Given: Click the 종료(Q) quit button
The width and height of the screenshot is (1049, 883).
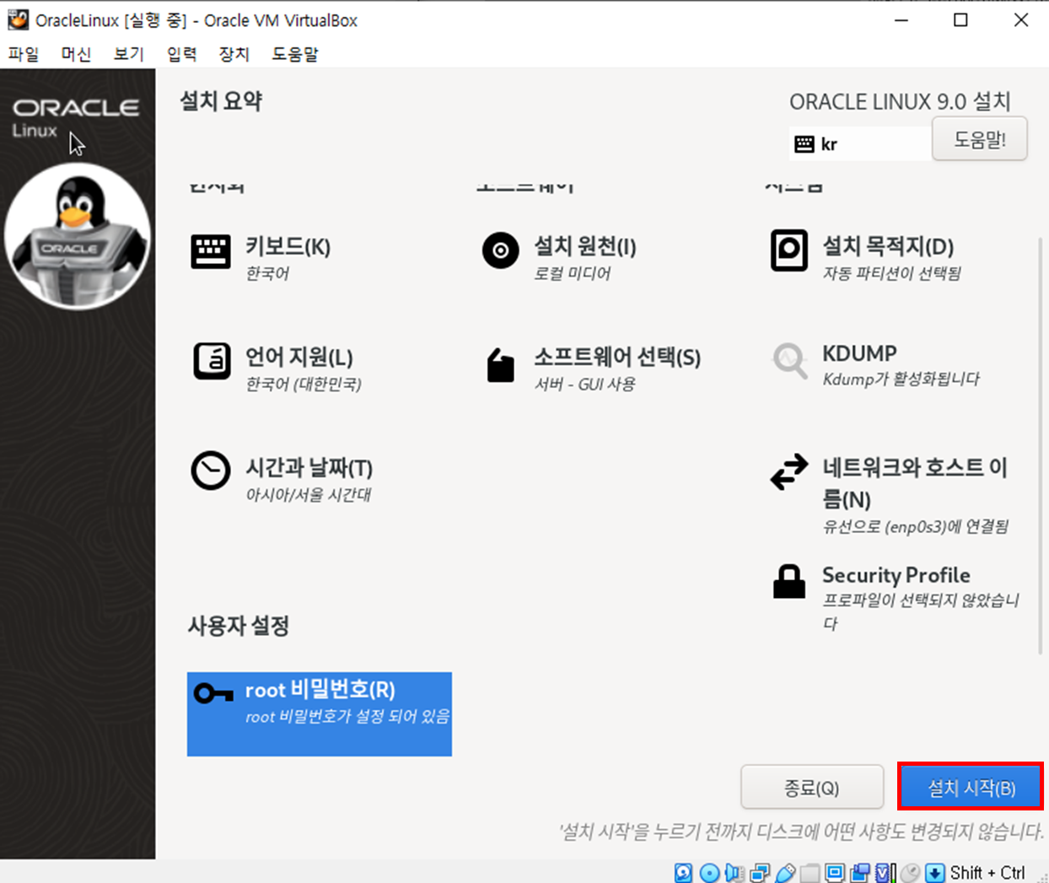Looking at the screenshot, I should [x=812, y=788].
